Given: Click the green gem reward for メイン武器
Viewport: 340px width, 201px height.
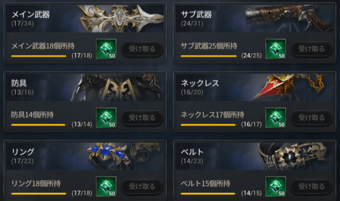Looking at the screenshot, I should click(x=106, y=49).
